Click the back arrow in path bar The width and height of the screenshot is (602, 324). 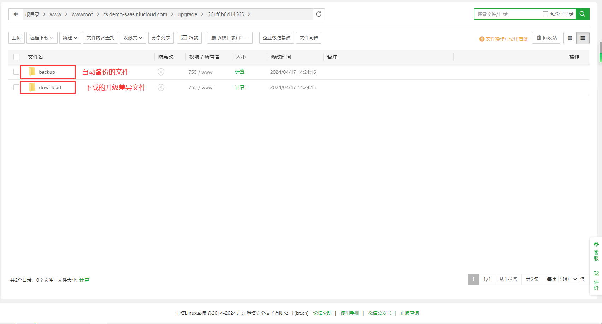tap(16, 14)
